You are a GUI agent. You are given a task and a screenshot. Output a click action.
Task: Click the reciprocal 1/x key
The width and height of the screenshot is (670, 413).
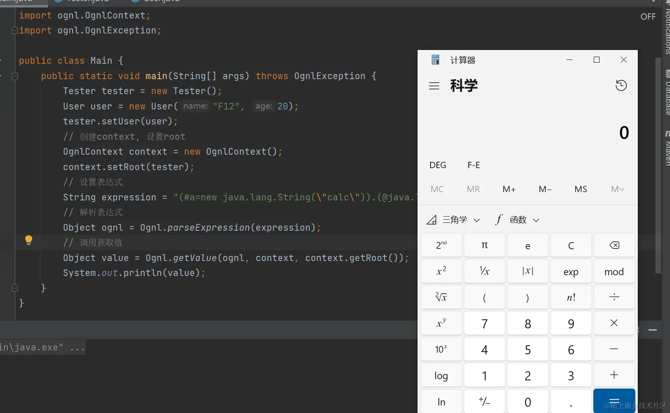click(484, 271)
